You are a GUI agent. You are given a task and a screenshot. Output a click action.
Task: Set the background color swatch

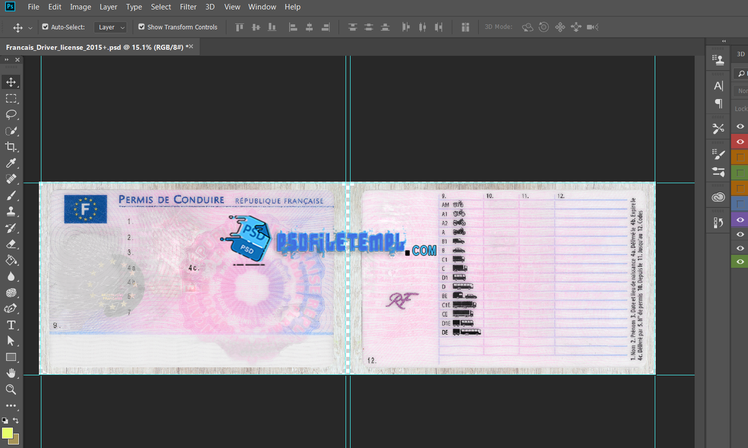tap(15, 440)
